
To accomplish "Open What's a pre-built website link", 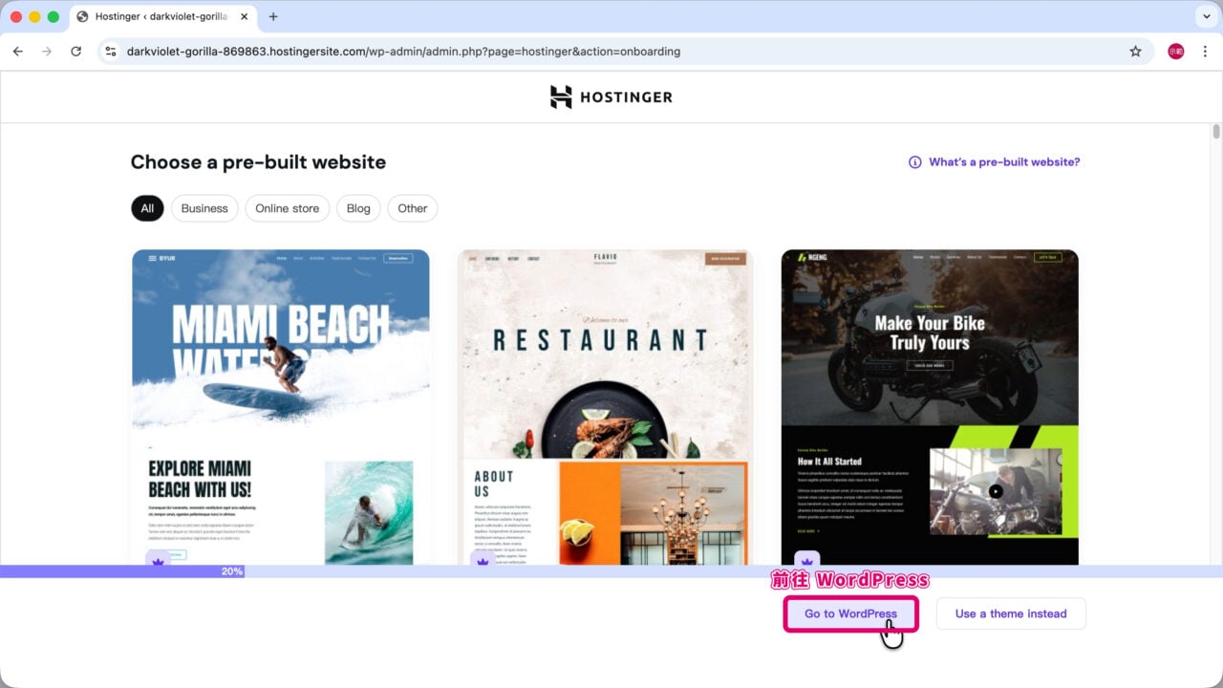I will [x=1004, y=162].
